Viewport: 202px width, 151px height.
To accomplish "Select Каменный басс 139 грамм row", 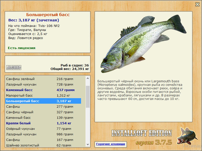I will [x=43, y=118].
